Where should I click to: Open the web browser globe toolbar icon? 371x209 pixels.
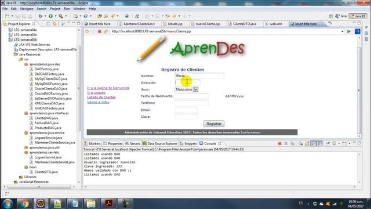[126, 16]
